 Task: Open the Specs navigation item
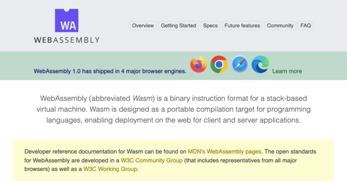point(210,26)
